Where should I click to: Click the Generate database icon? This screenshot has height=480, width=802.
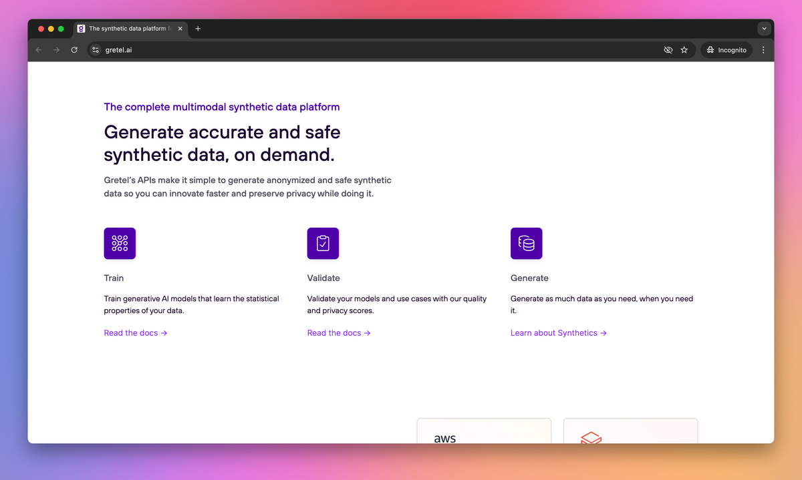[x=527, y=244]
